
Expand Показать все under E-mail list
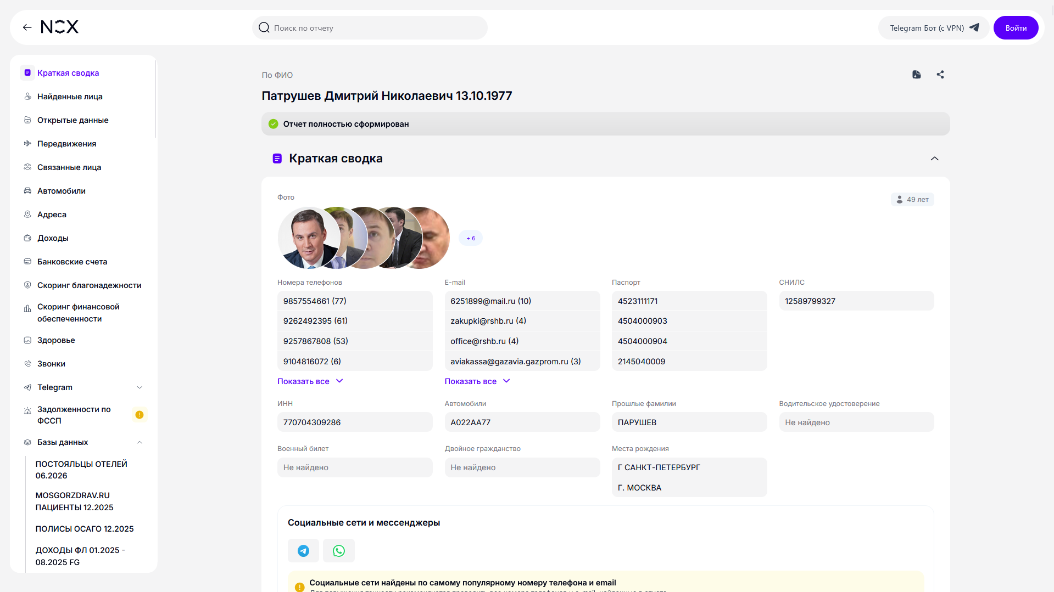[x=478, y=381]
